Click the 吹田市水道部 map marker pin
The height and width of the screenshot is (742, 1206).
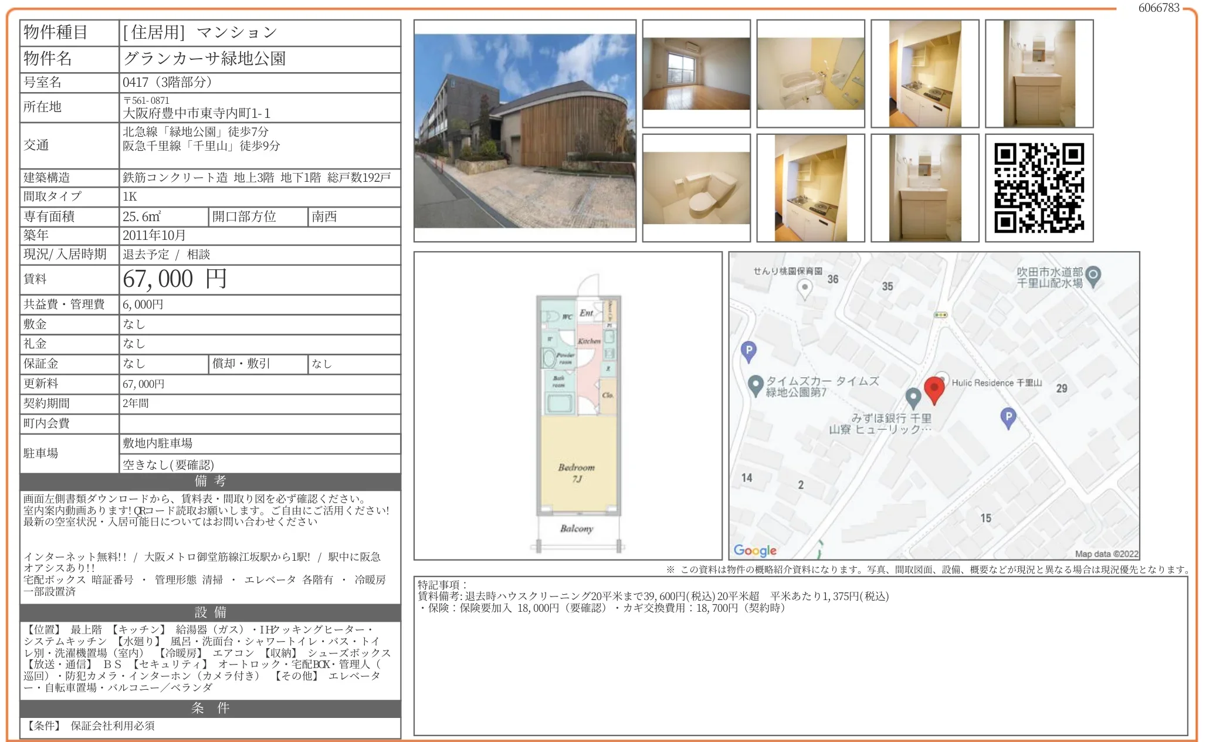(1093, 275)
